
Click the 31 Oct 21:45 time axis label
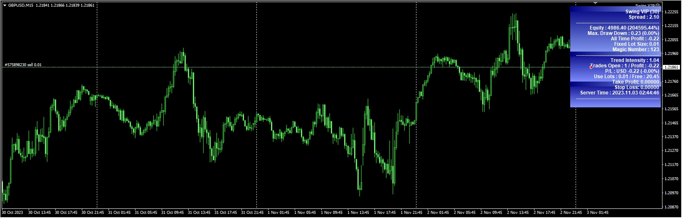click(252, 213)
